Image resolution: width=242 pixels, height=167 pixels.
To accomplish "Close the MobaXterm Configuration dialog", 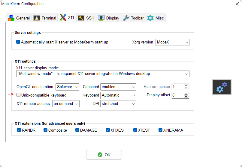I will 237,4.
